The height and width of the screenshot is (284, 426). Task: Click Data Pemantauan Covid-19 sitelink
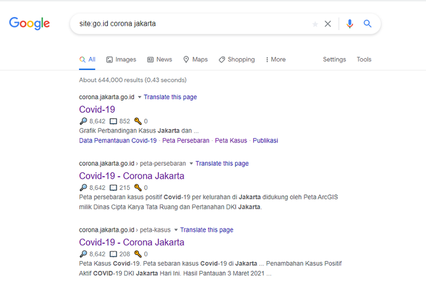coord(118,140)
